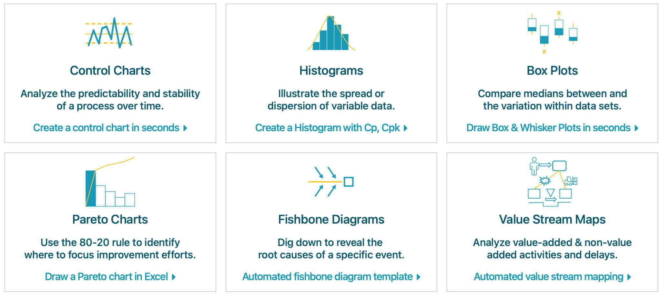Click the Value Stream Maps flow icon
Viewport: 661px width, 296px height.
click(553, 182)
